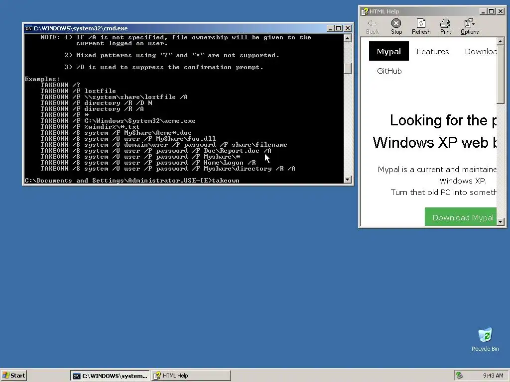The width and height of the screenshot is (510, 382).
Task: Click cmd window scroll up arrow
Action: coord(347,38)
